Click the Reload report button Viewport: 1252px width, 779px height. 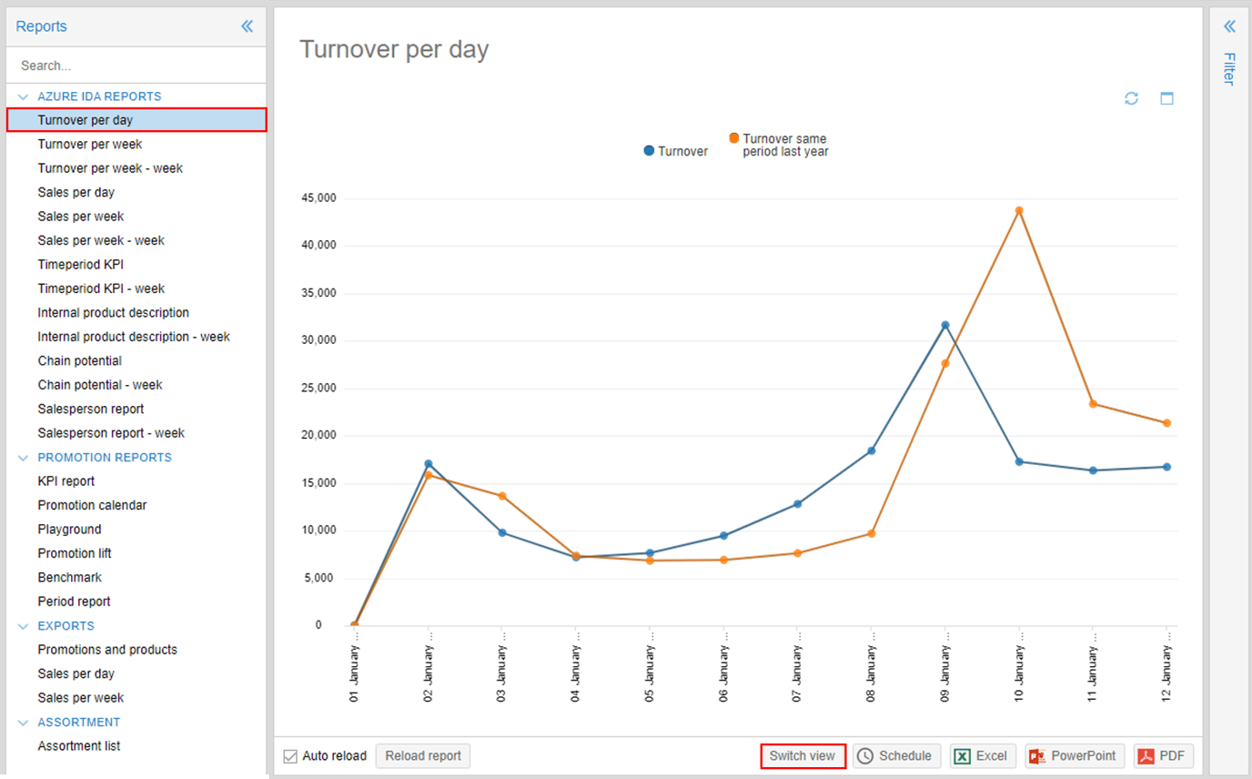coord(422,755)
